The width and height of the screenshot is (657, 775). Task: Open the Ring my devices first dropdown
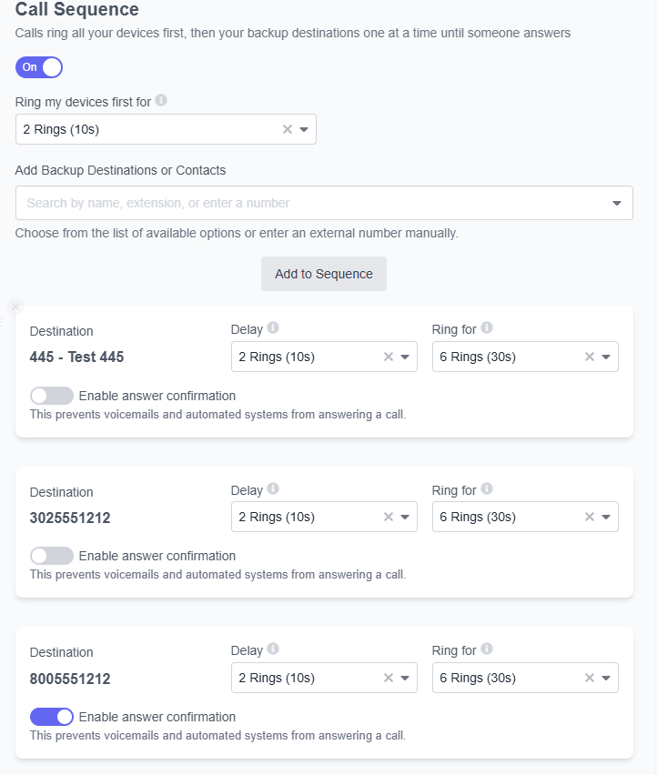click(x=304, y=129)
